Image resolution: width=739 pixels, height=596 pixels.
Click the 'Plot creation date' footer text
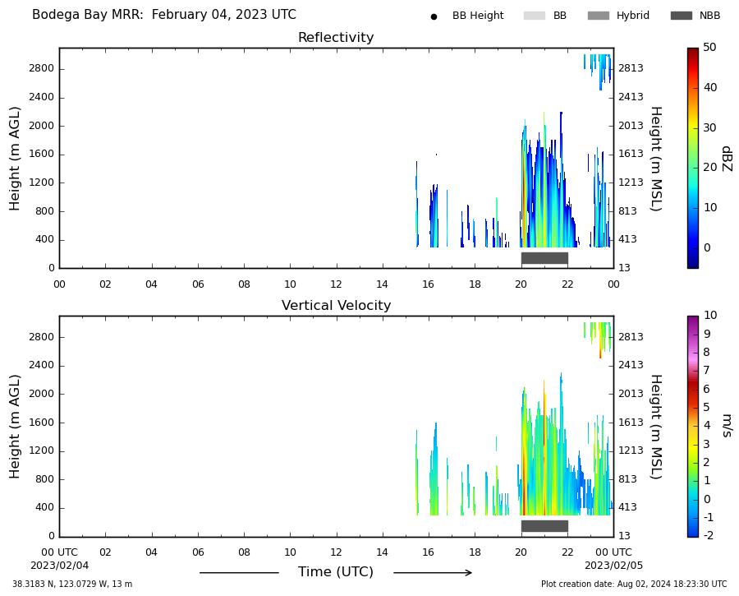click(x=634, y=584)
